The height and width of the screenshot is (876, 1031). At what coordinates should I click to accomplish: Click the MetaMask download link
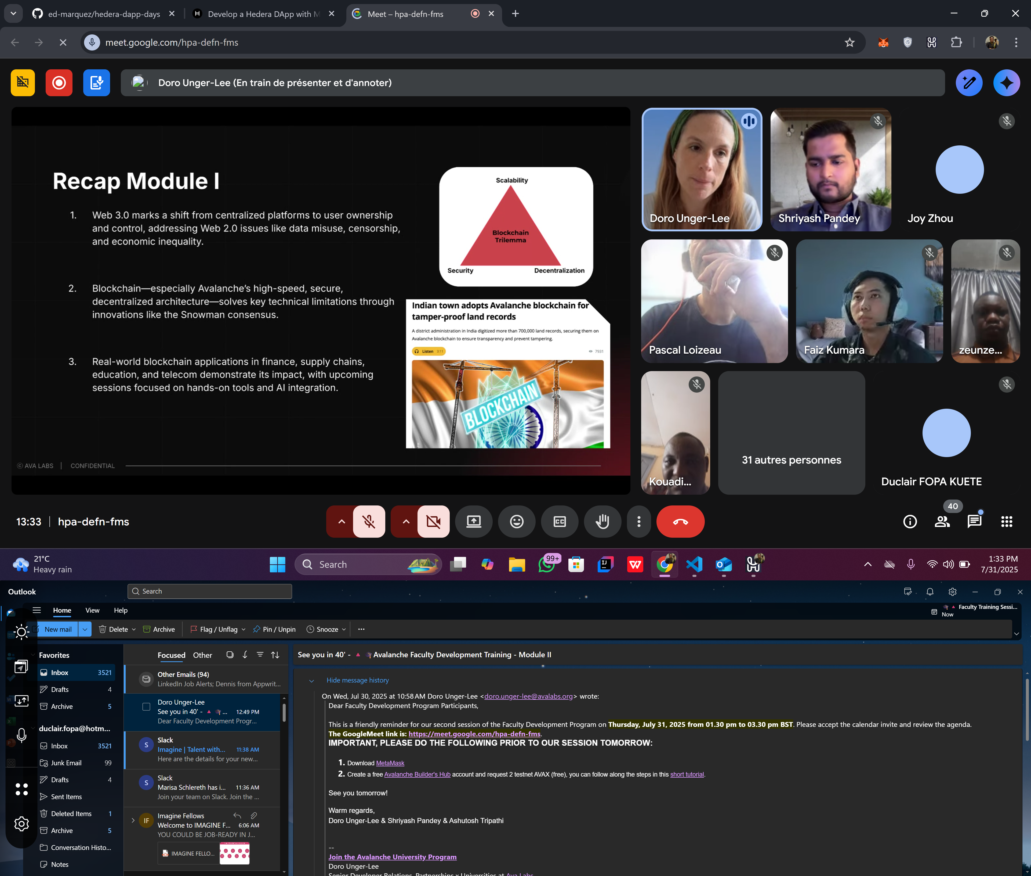point(390,763)
